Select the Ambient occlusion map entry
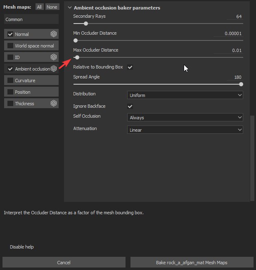Image resolution: width=256 pixels, height=270 pixels. click(x=32, y=69)
